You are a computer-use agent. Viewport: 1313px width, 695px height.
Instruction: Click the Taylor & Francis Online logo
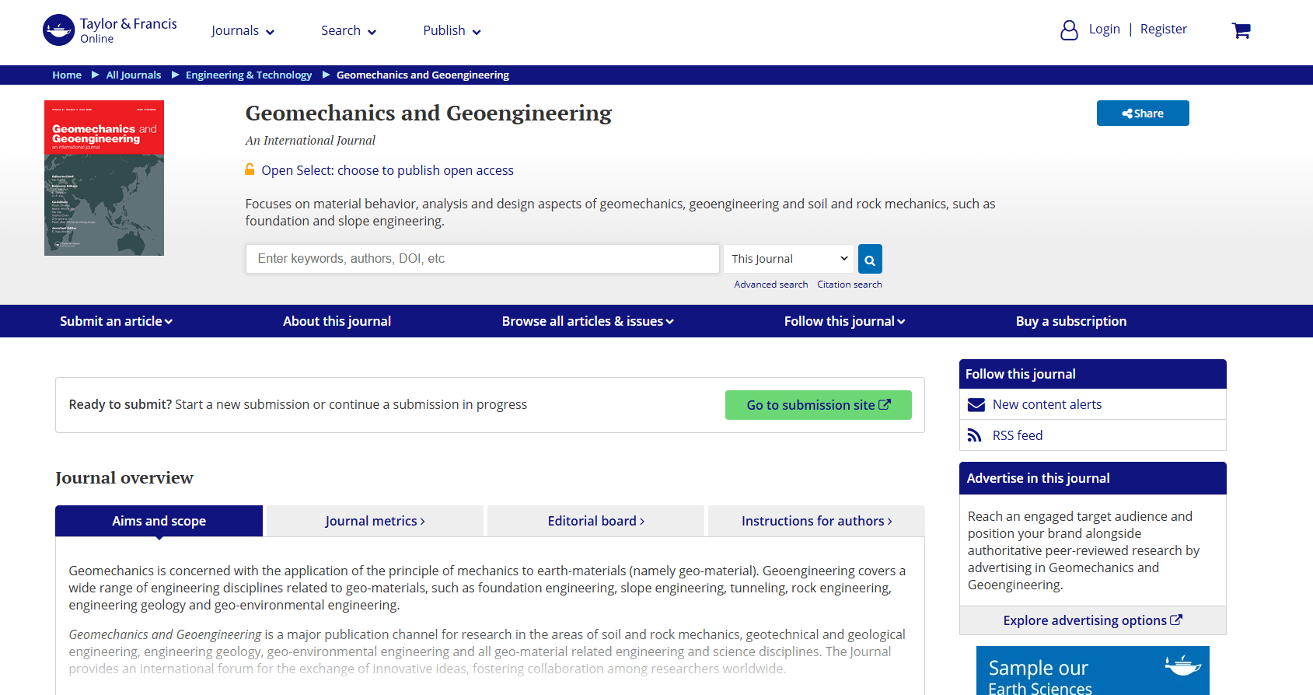110,30
